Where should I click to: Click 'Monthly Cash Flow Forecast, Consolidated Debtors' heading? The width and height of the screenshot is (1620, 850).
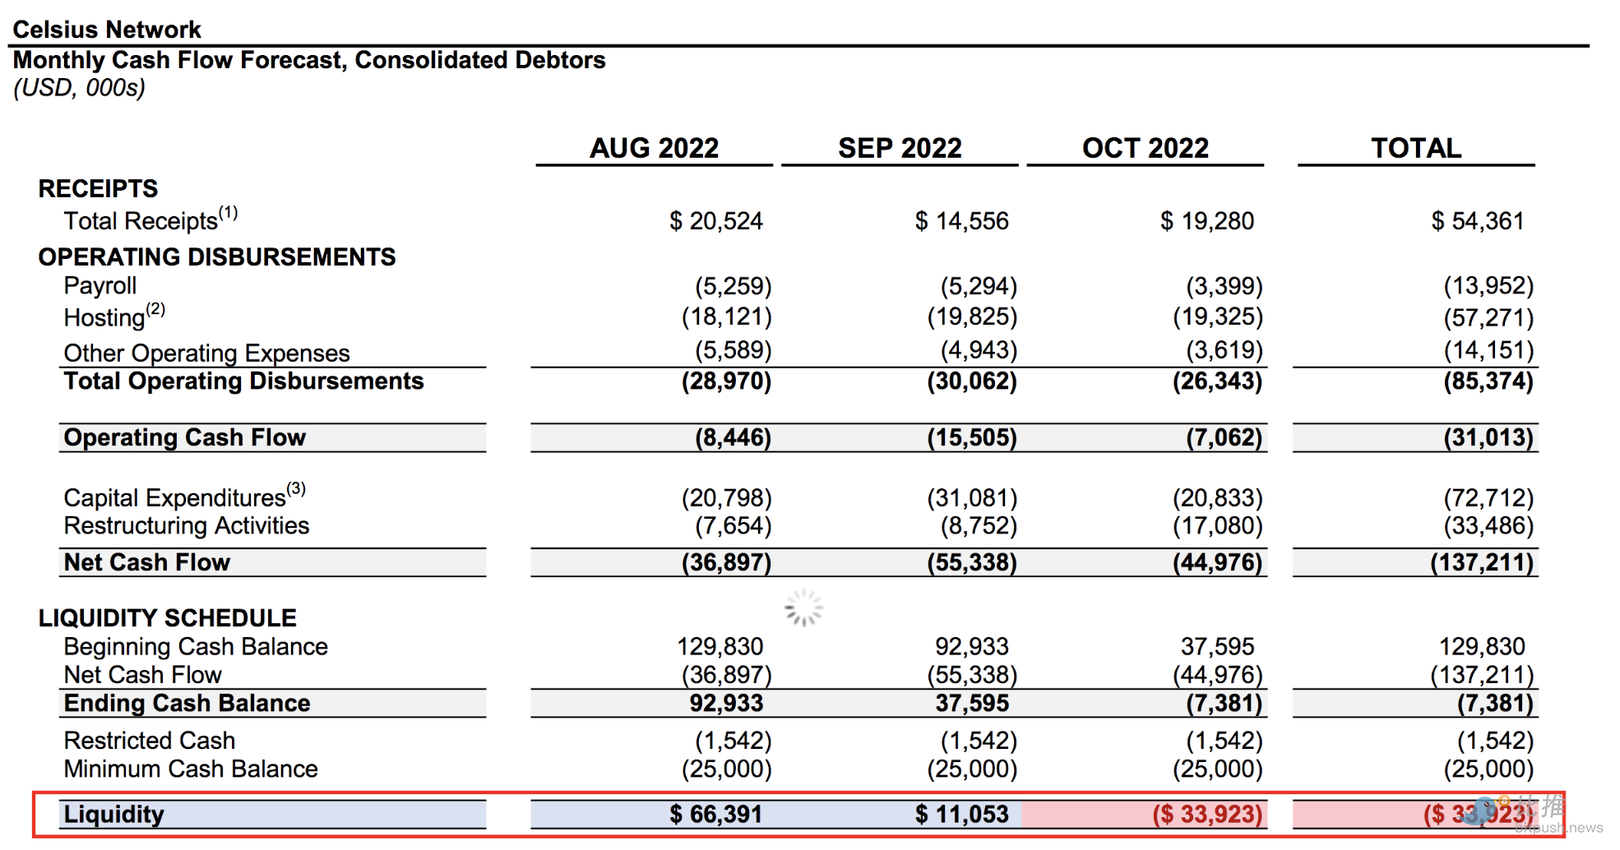point(309,60)
